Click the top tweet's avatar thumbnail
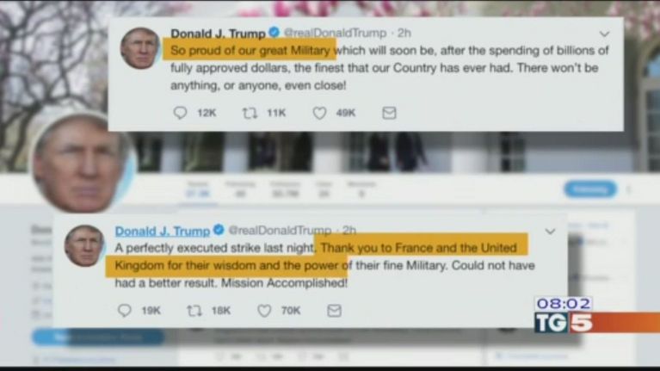Screen dimensions: 660x371 [x=140, y=48]
